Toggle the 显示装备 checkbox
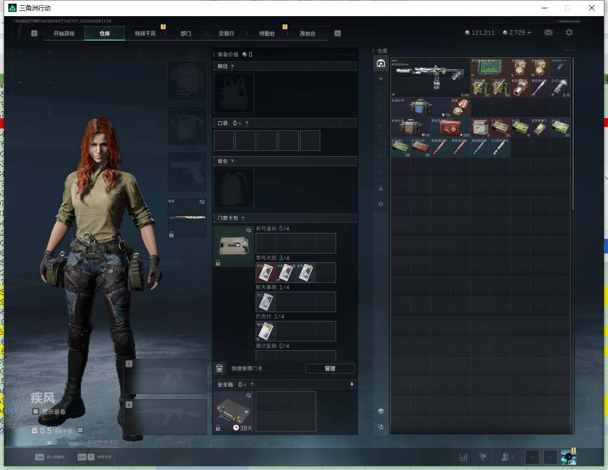Image resolution: width=608 pixels, height=470 pixels. [36, 411]
